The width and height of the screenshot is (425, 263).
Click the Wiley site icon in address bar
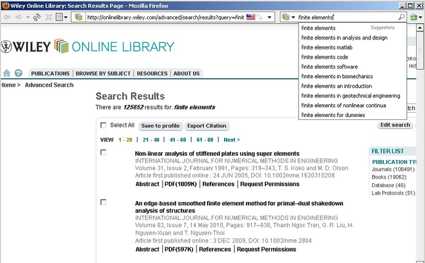tap(78, 17)
